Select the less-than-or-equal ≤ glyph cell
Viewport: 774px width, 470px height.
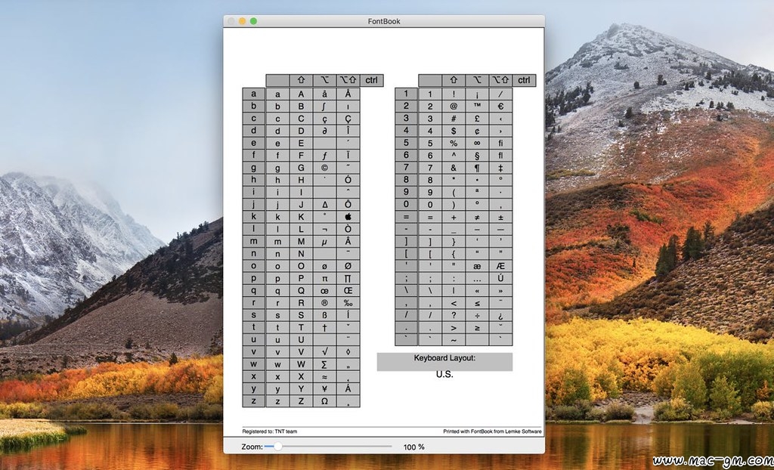(478, 303)
